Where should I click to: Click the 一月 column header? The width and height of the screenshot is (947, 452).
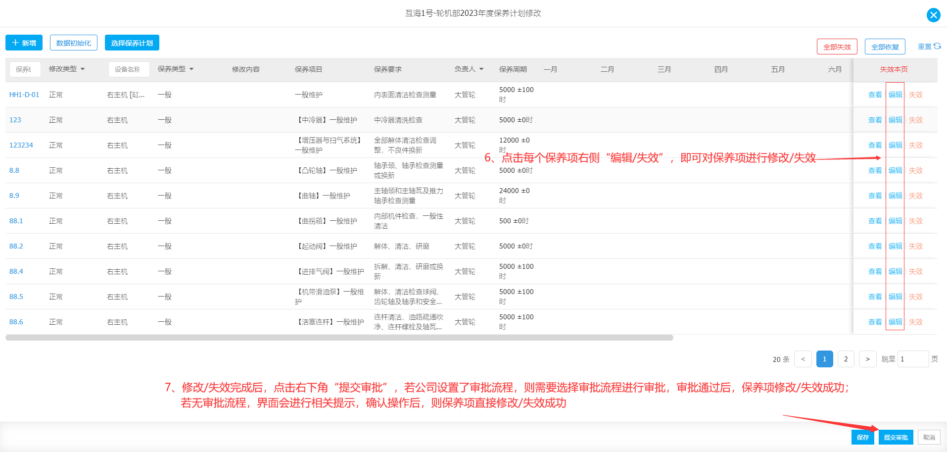coord(551,69)
